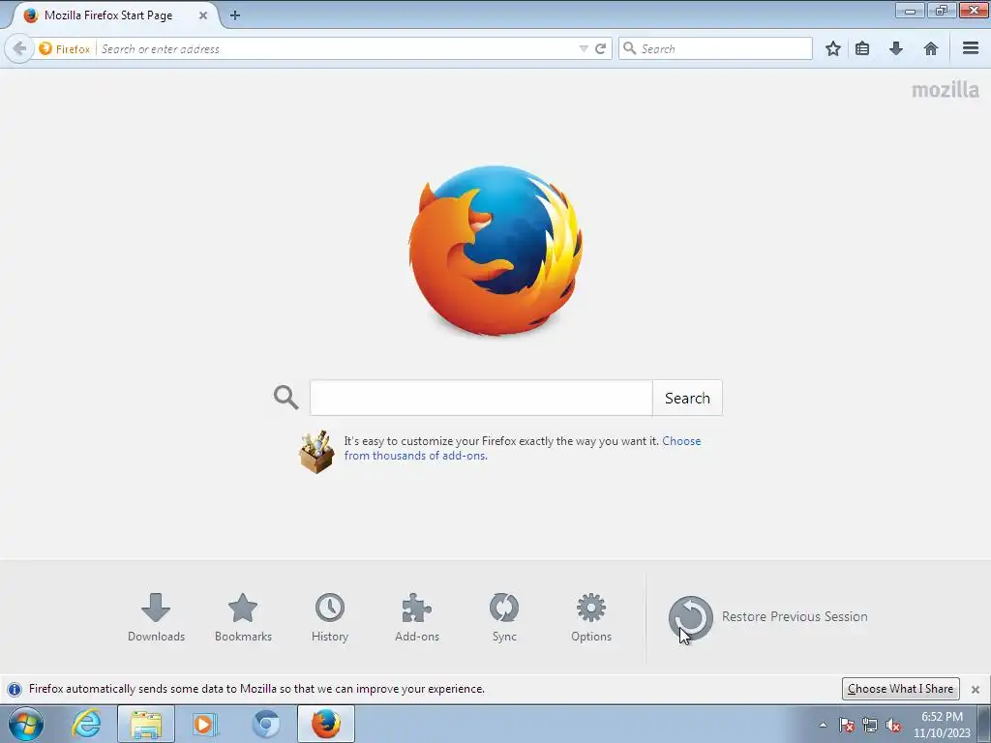Click the Firefox taskbar button
This screenshot has height=743, width=991.
pyautogui.click(x=326, y=724)
